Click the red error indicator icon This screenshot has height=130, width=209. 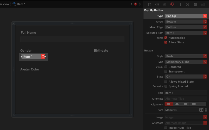click(136, 4)
